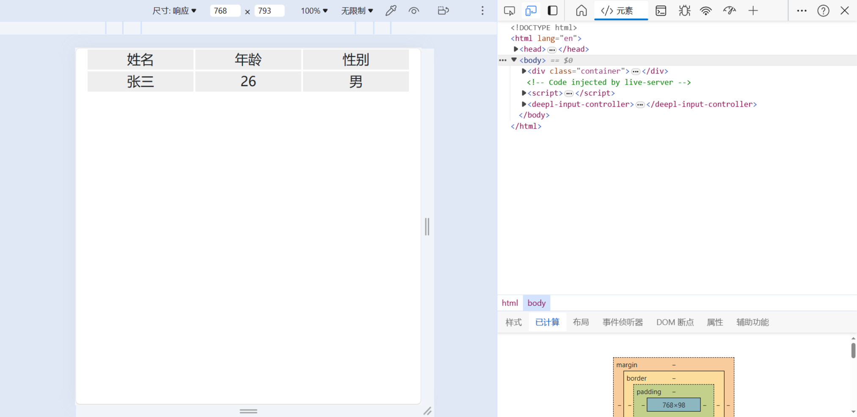Open the Console panel icon
The width and height of the screenshot is (857, 417).
[661, 11]
